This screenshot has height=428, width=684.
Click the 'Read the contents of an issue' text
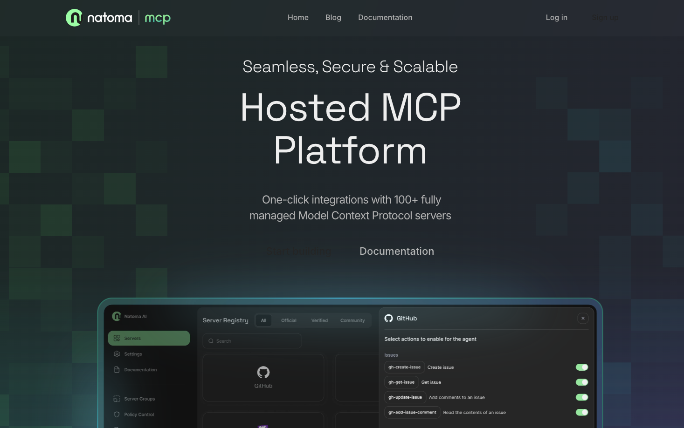click(x=474, y=413)
